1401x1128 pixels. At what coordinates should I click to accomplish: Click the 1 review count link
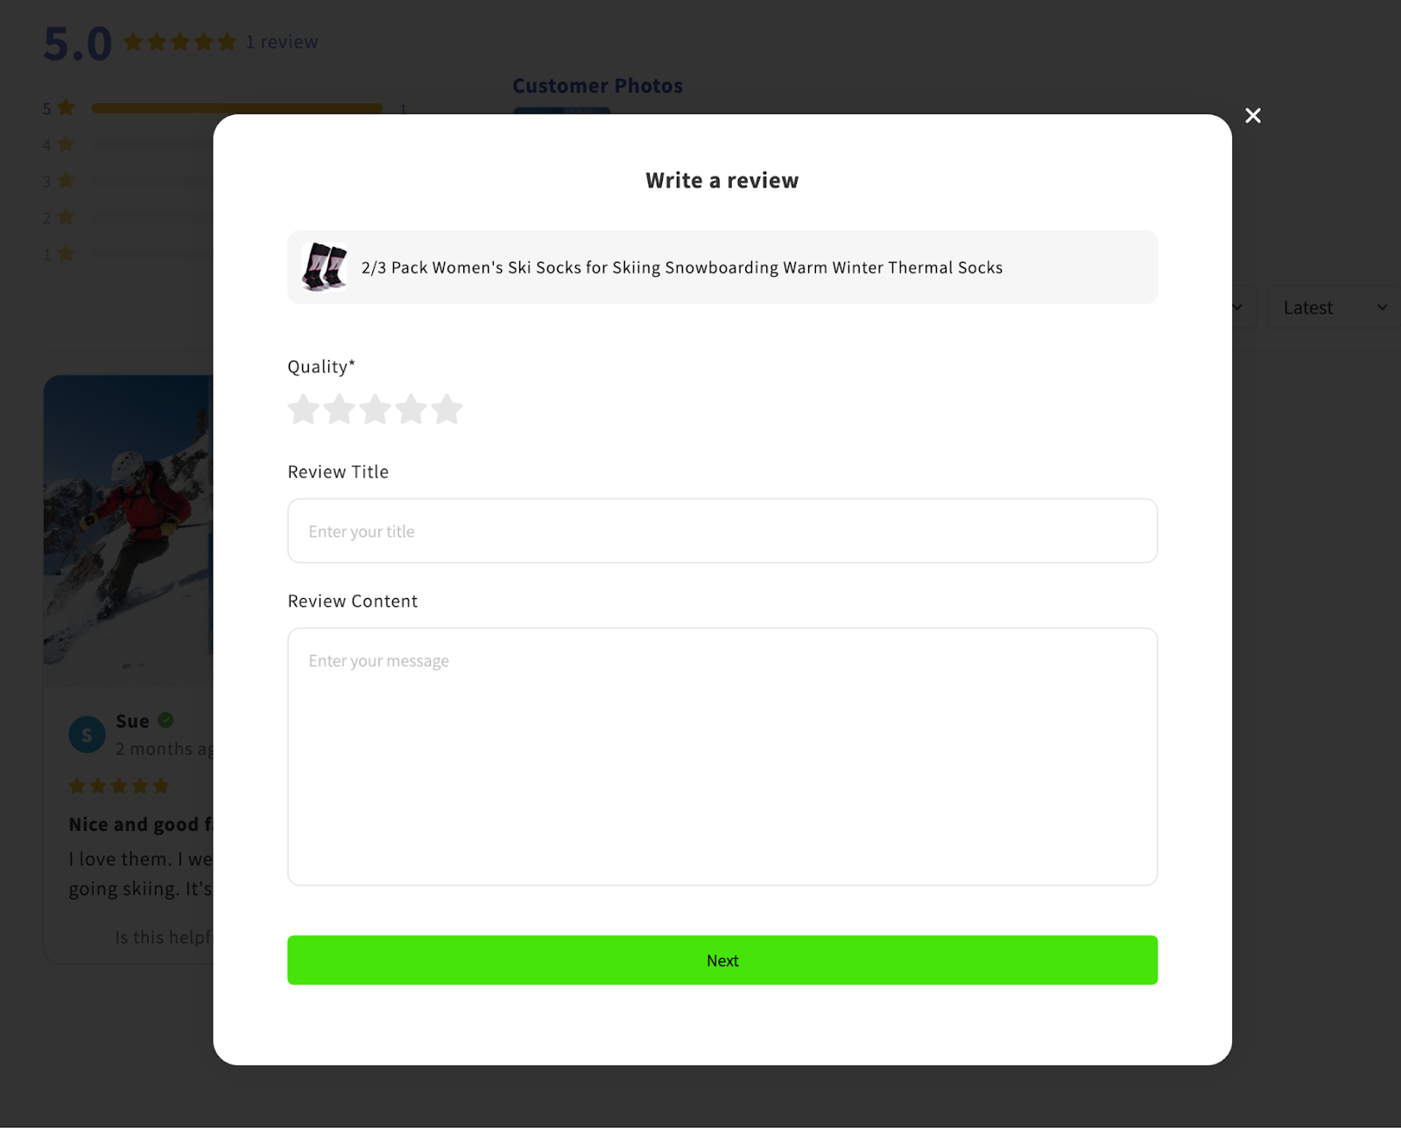[282, 42]
